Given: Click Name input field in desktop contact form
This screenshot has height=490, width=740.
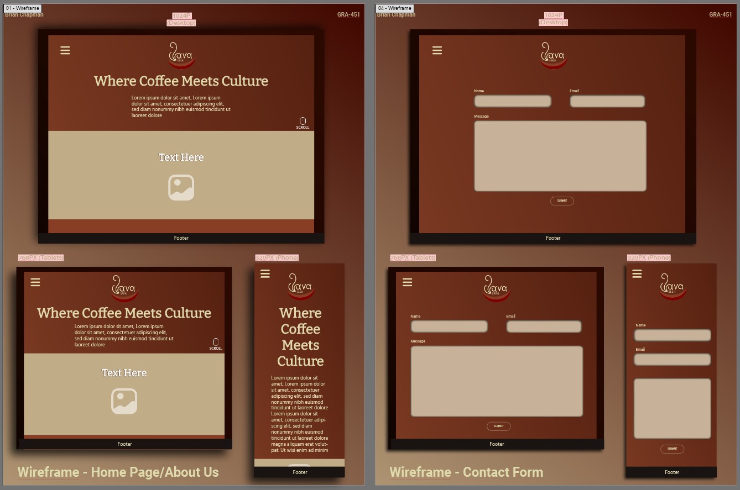Looking at the screenshot, I should tap(513, 101).
